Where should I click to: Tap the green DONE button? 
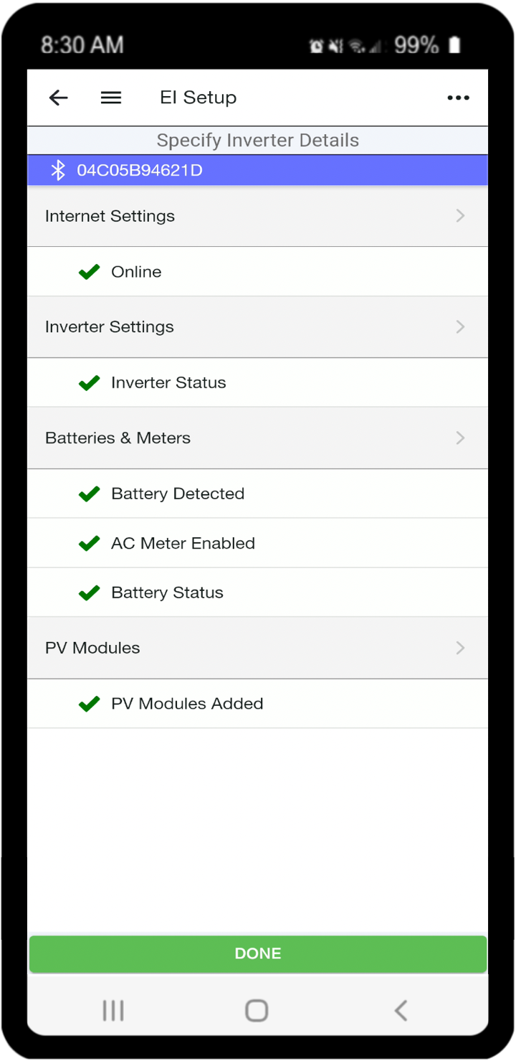point(258,953)
